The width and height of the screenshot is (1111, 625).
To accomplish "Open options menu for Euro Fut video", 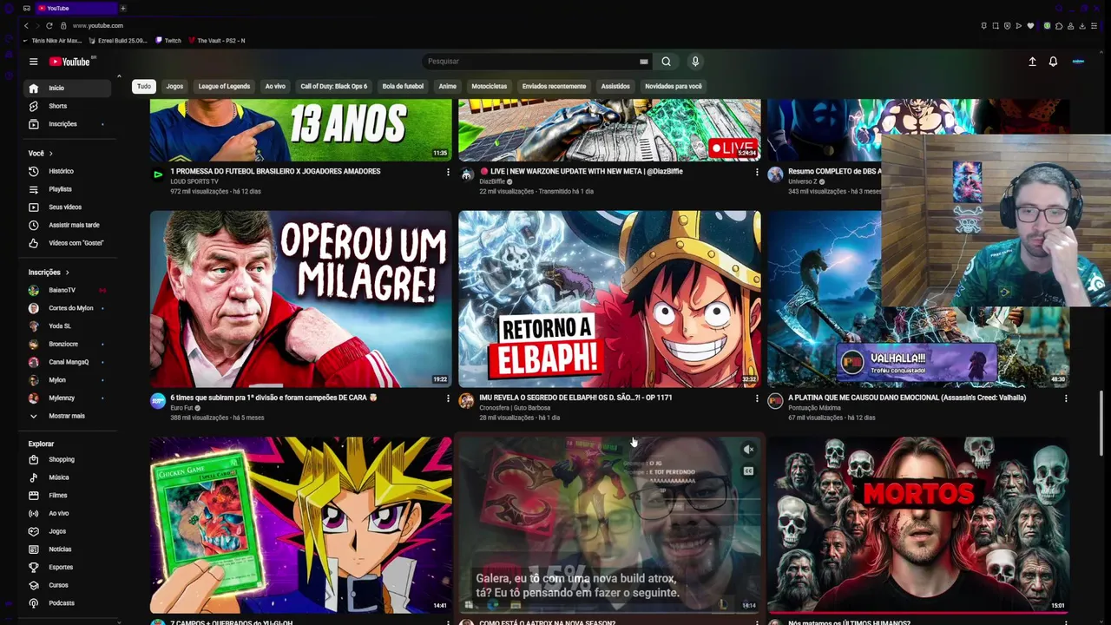I will [448, 398].
